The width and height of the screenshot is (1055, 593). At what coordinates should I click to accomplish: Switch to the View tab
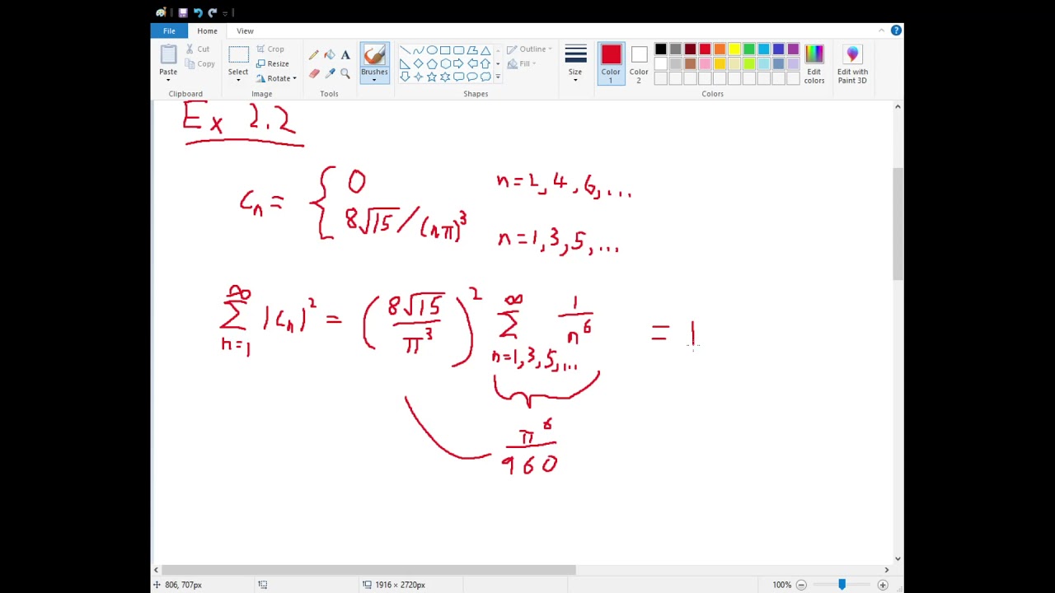point(245,30)
